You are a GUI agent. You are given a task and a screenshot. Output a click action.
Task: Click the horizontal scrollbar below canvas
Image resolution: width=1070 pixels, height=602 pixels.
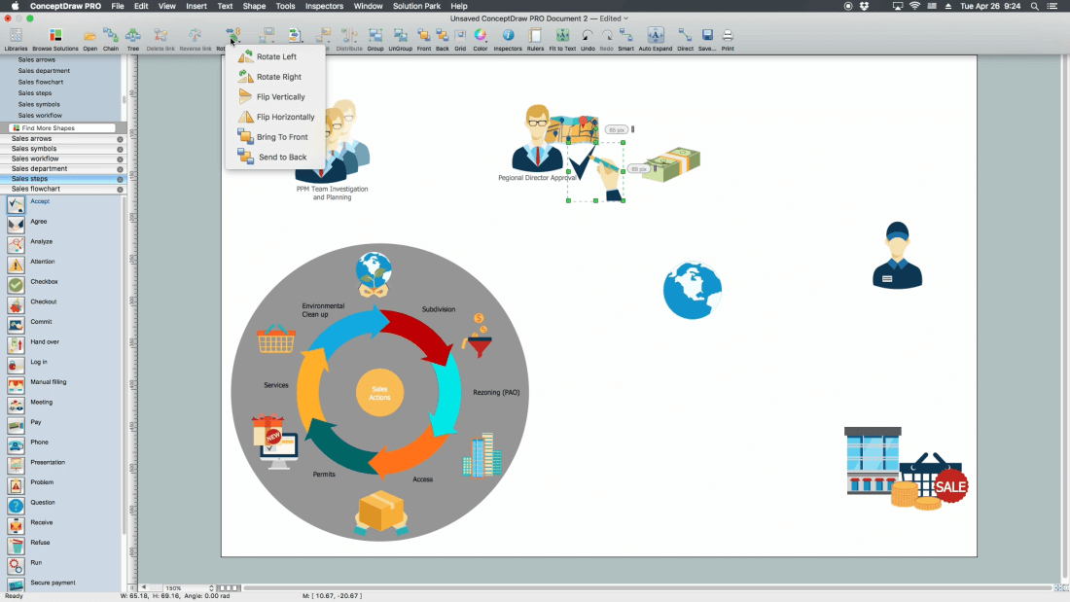click(x=647, y=587)
